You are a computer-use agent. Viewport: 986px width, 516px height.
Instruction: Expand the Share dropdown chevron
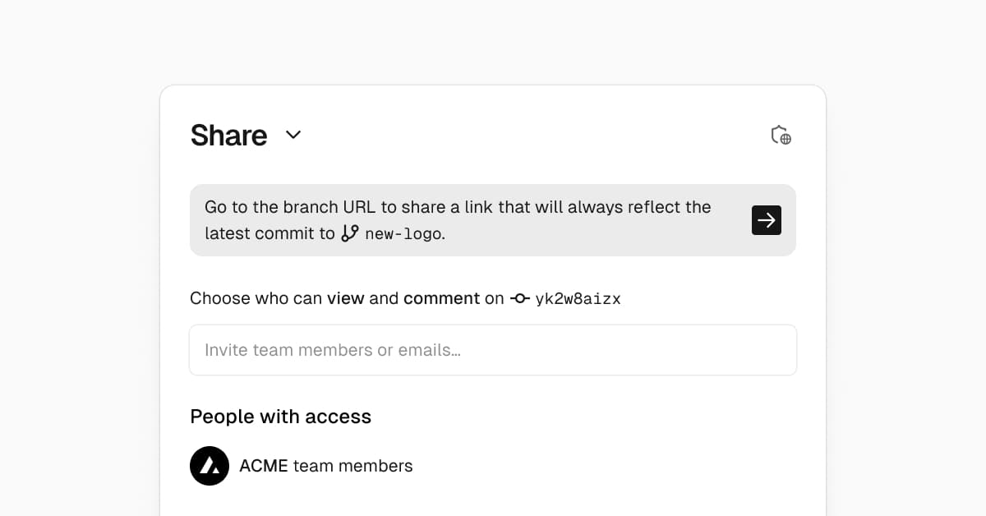click(293, 135)
